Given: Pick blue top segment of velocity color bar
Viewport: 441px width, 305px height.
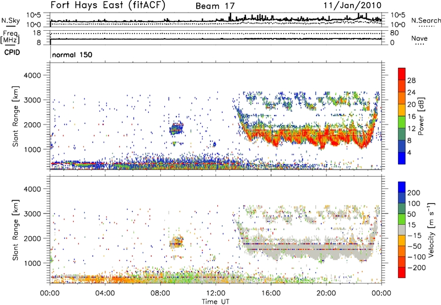Looking at the screenshot, I should (x=402, y=187).
